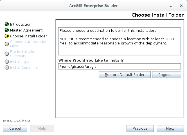Open the folder browser with Choose...

point(166,75)
